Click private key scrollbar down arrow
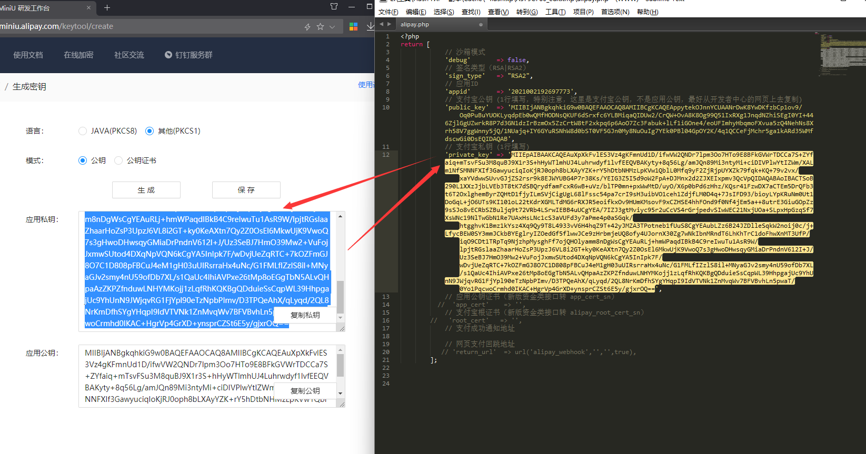Image resolution: width=866 pixels, height=454 pixels. point(341,318)
